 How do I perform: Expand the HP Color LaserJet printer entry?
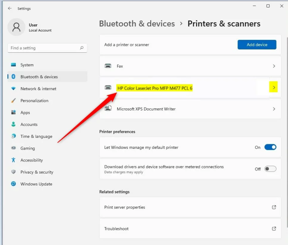pos(274,87)
